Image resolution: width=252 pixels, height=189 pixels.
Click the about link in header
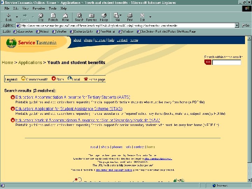coord(77,40)
